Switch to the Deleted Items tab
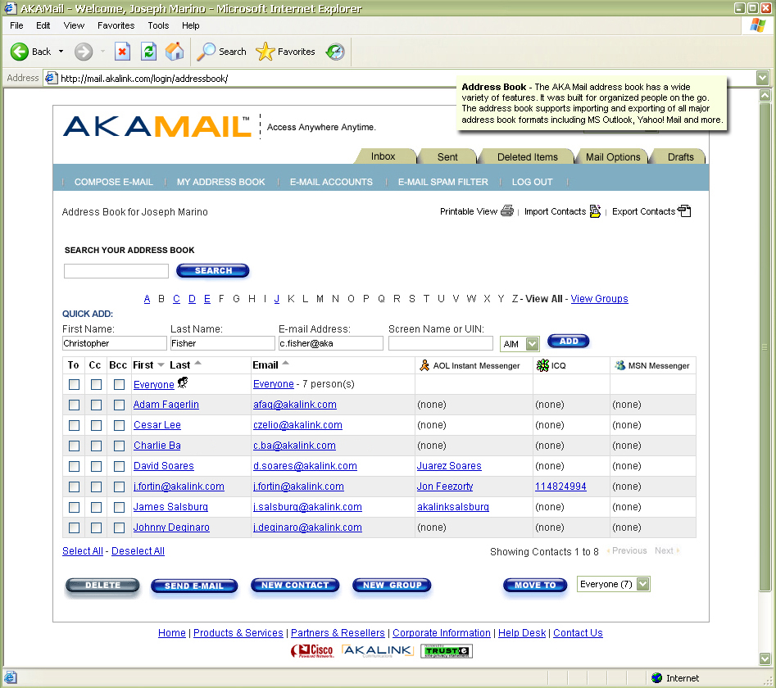 coord(527,156)
